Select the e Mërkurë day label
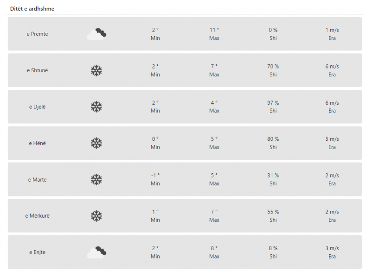The height and width of the screenshot is (277, 371). click(37, 216)
